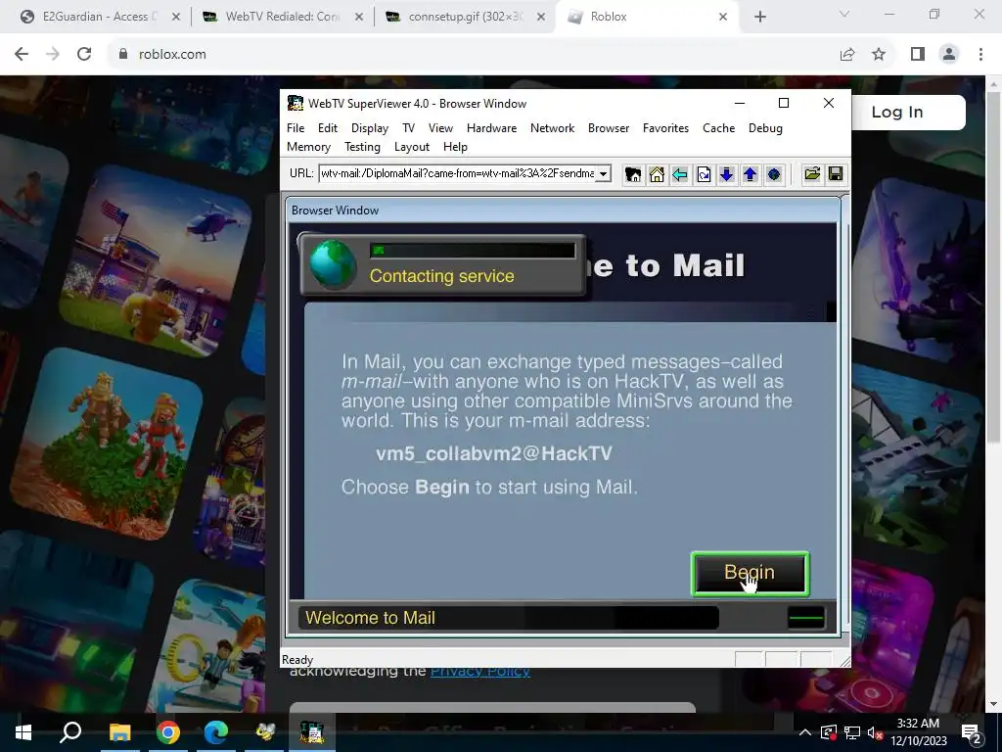Image resolution: width=1002 pixels, height=752 pixels.
Task: Open the Layout menu
Action: [412, 147]
